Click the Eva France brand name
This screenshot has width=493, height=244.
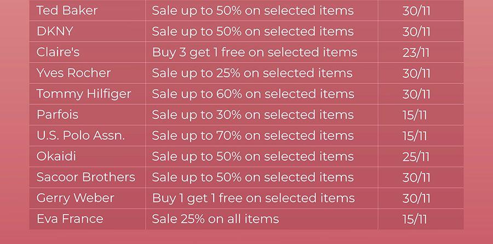(70, 219)
